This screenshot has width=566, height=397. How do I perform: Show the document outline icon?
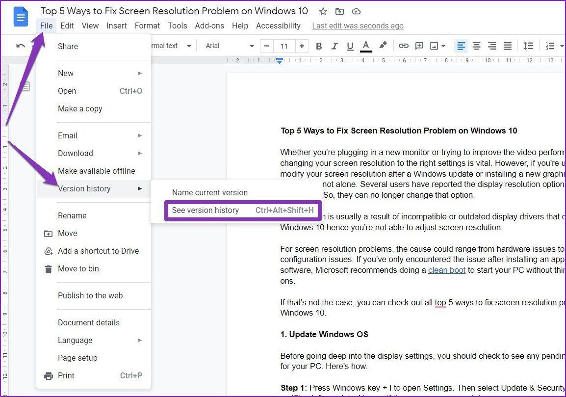pyautogui.click(x=25, y=86)
